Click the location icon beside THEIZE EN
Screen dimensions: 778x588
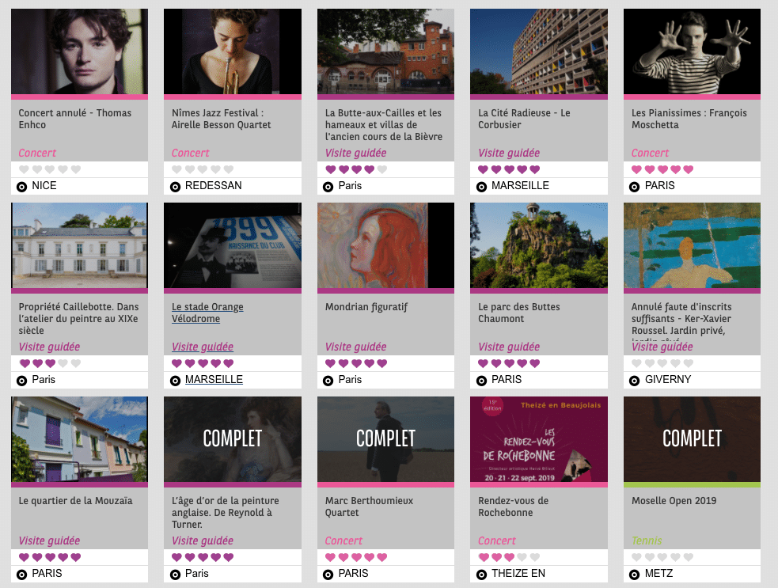[481, 574]
